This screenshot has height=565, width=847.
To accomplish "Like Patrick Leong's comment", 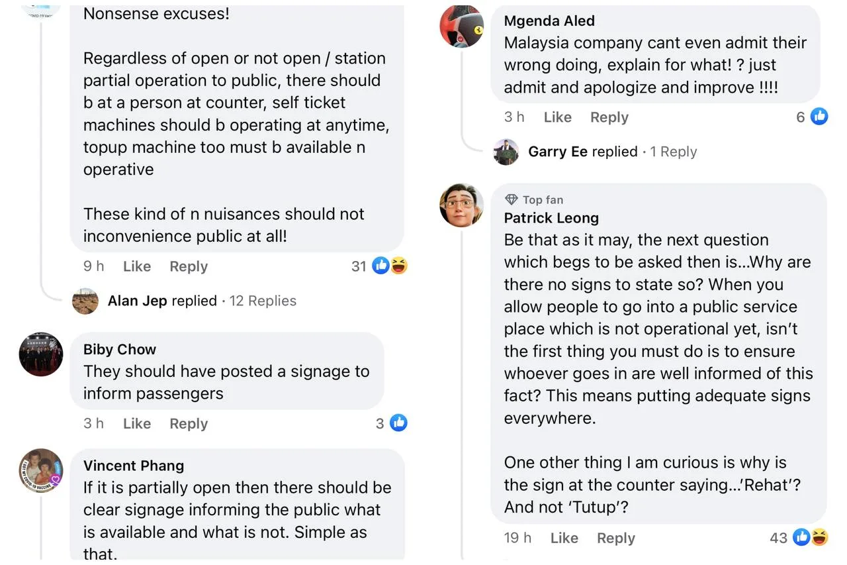I will [564, 538].
